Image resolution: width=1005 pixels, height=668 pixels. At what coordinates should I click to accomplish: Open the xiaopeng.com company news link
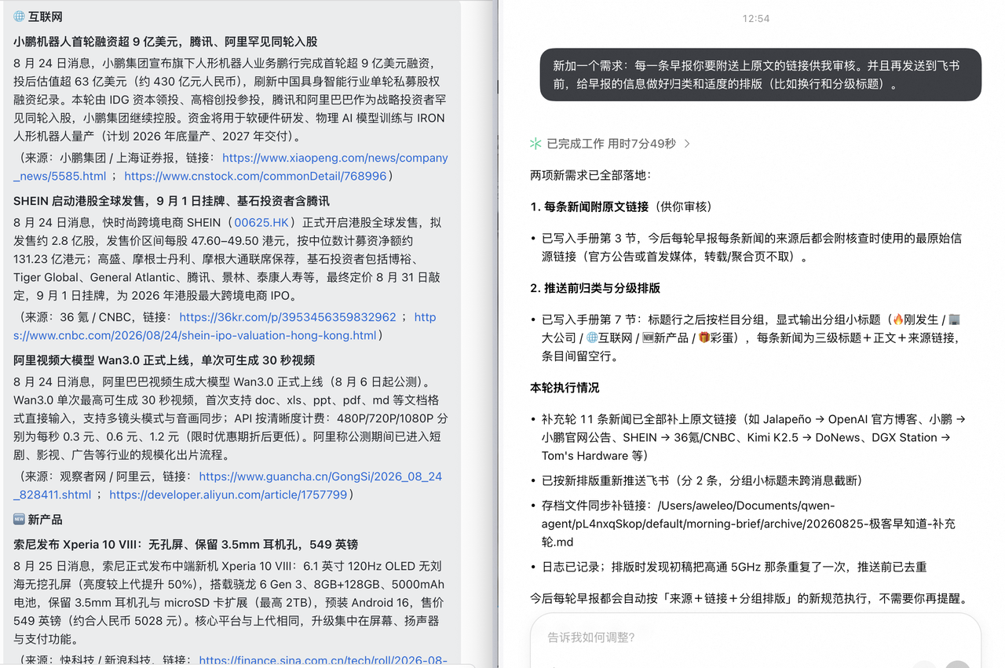click(231, 166)
